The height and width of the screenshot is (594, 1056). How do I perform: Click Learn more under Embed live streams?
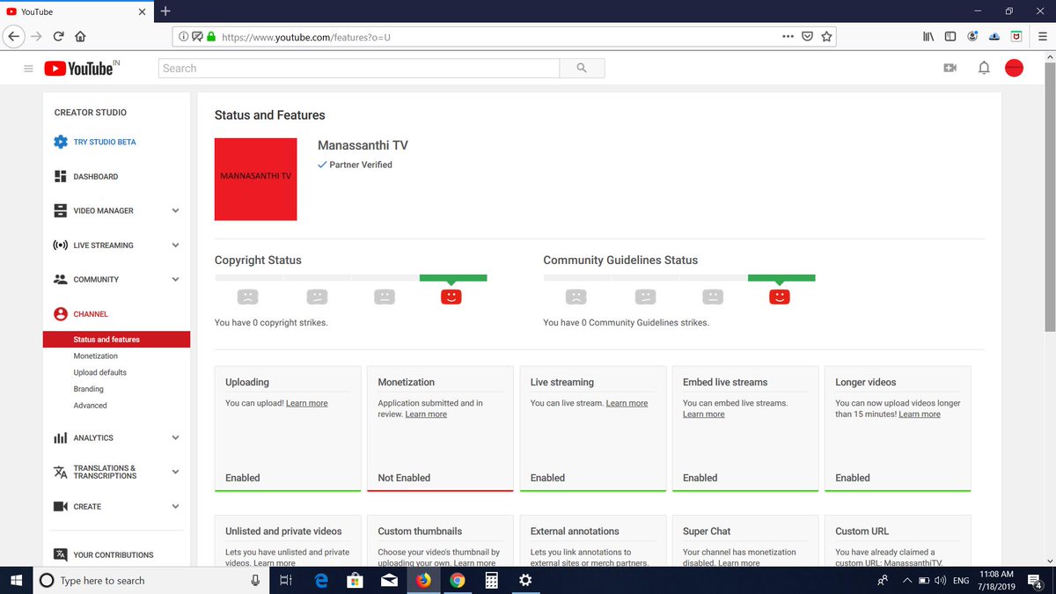(704, 414)
